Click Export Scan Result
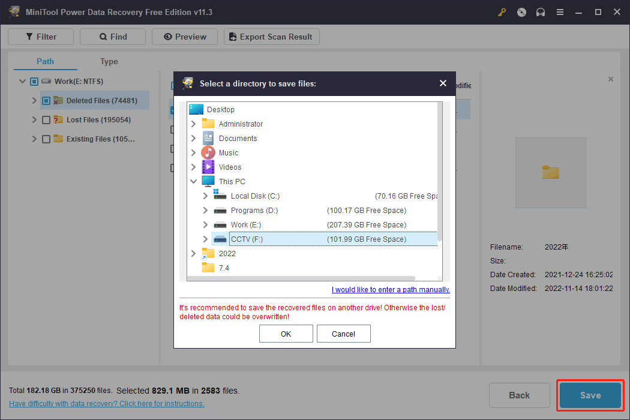 point(272,37)
